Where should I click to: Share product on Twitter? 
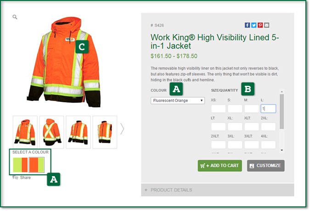point(254,25)
